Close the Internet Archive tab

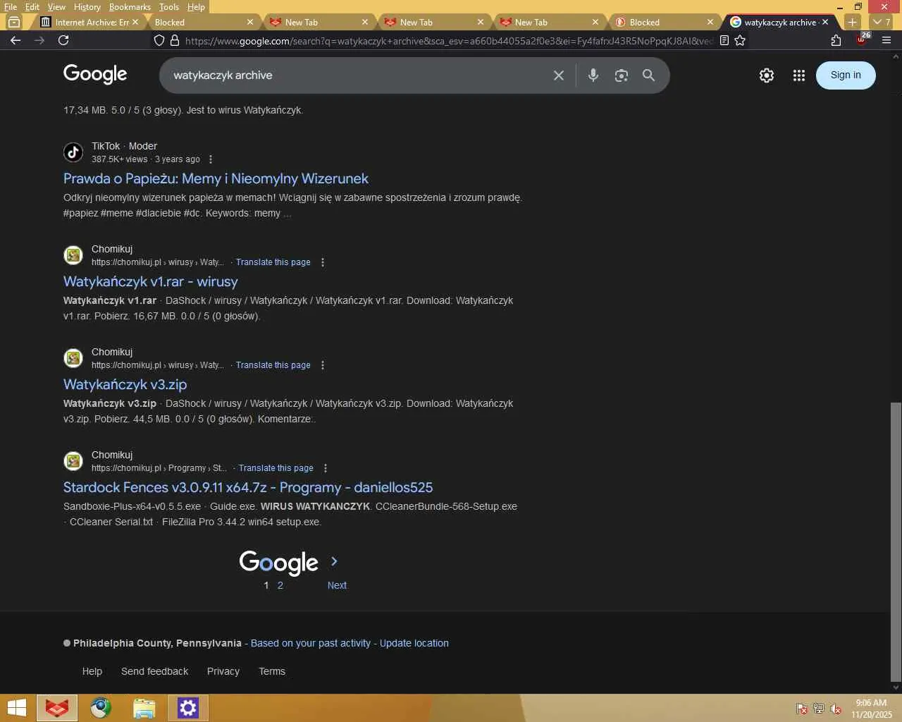click(x=135, y=22)
